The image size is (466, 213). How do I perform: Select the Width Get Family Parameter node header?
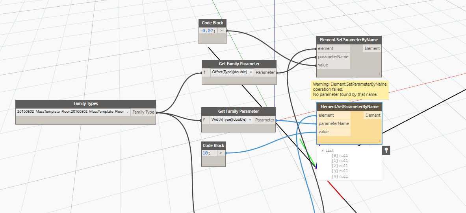click(x=238, y=111)
